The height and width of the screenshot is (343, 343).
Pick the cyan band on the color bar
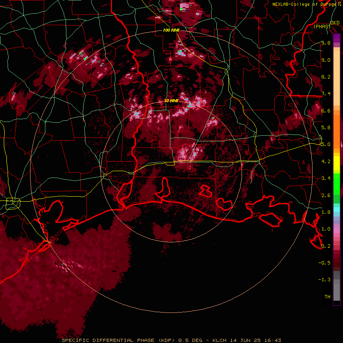click(x=337, y=209)
